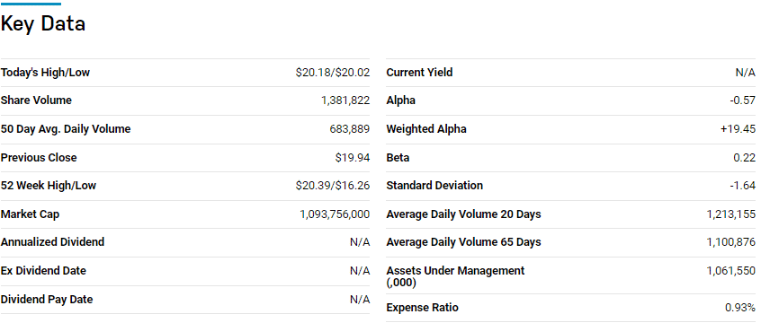Screen dimensions: 761x323
Task: Click the Previous Close value $19.94
Action: tap(353, 158)
